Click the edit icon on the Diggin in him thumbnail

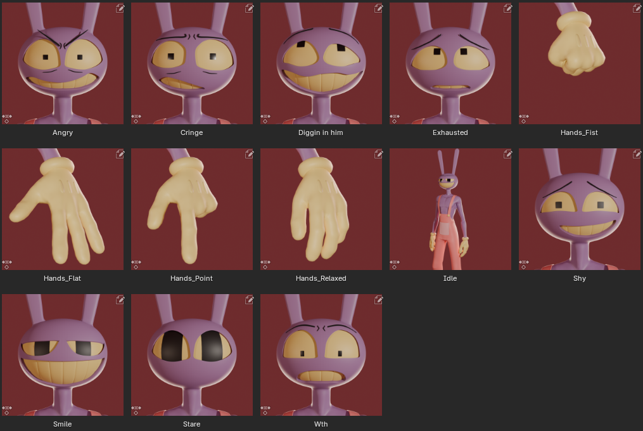[x=378, y=8]
